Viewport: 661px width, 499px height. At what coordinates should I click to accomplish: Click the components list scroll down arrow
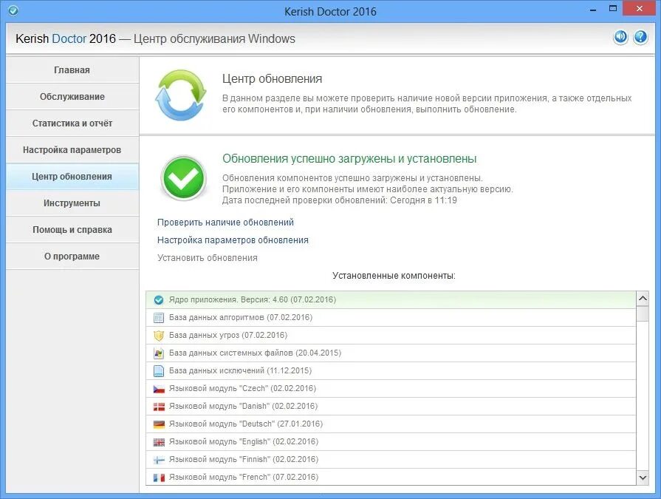(x=643, y=478)
